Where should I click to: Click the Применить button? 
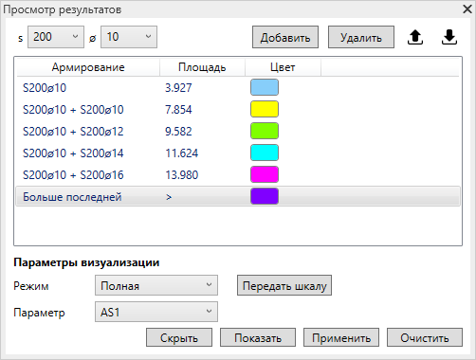[x=341, y=337]
